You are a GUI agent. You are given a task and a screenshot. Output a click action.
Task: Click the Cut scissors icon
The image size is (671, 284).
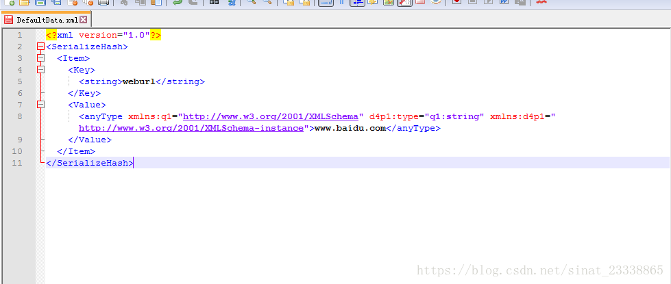coord(124,2)
